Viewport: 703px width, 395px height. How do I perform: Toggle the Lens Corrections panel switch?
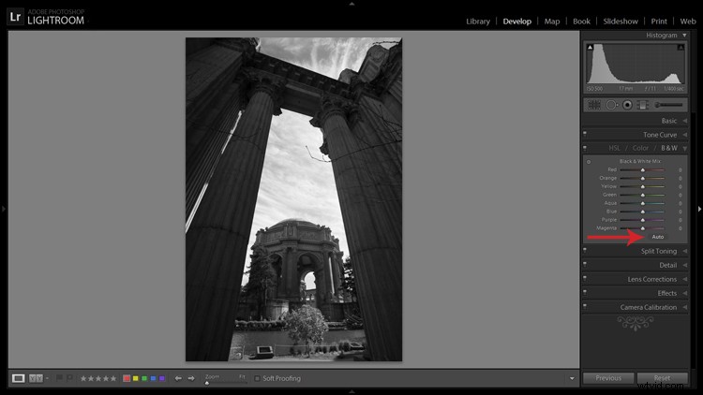point(585,278)
